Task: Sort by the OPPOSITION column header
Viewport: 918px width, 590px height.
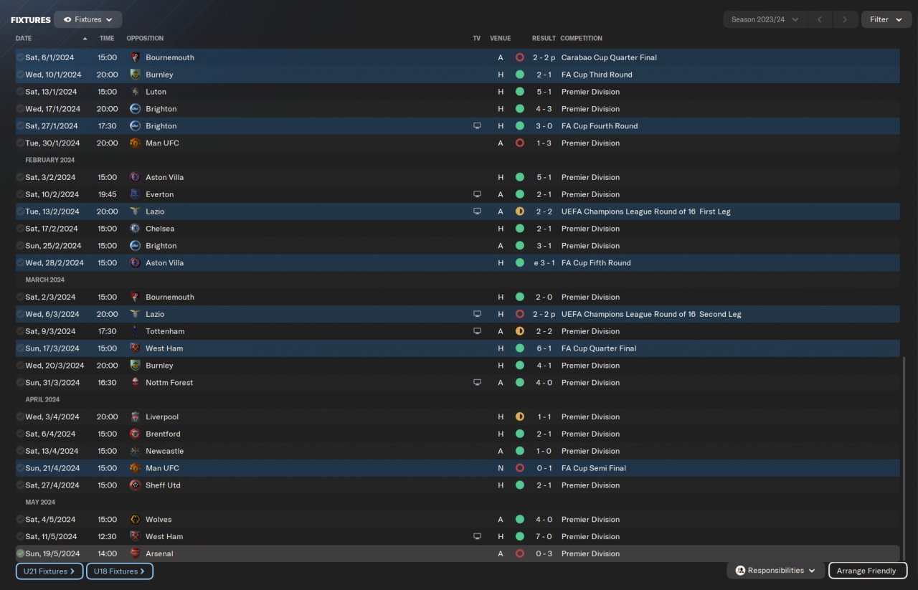Action: (145, 39)
